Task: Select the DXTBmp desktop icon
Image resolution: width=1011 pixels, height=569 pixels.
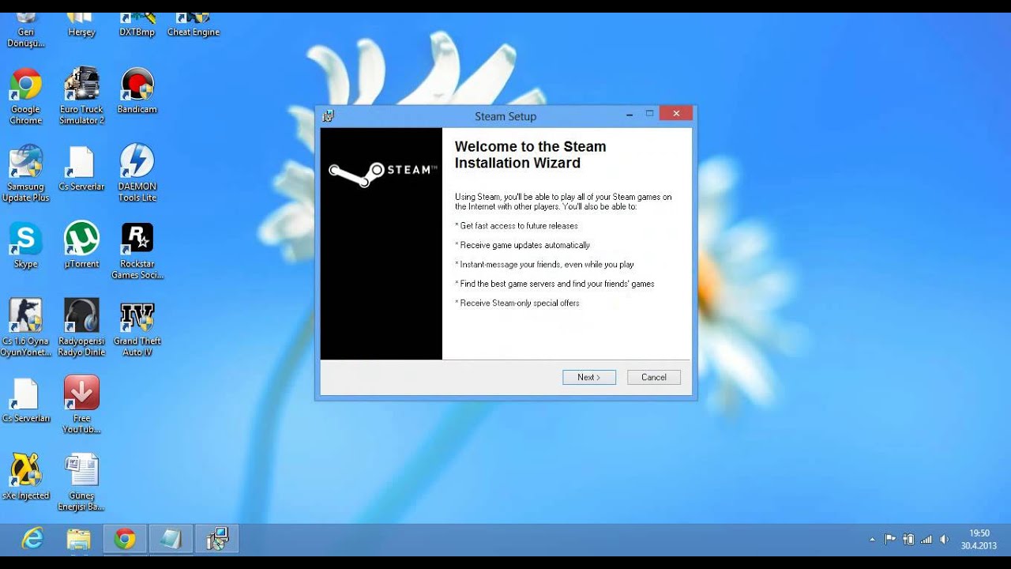Action: click(x=137, y=25)
